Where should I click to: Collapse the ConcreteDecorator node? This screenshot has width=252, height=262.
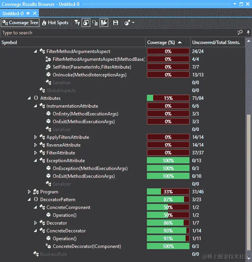[35, 231]
